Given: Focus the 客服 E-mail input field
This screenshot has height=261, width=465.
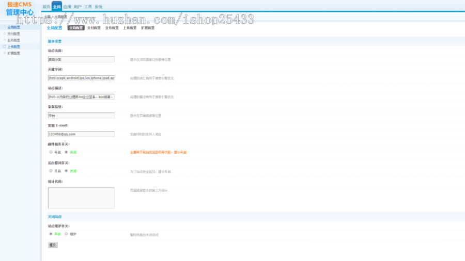Looking at the screenshot, I should (81, 134).
